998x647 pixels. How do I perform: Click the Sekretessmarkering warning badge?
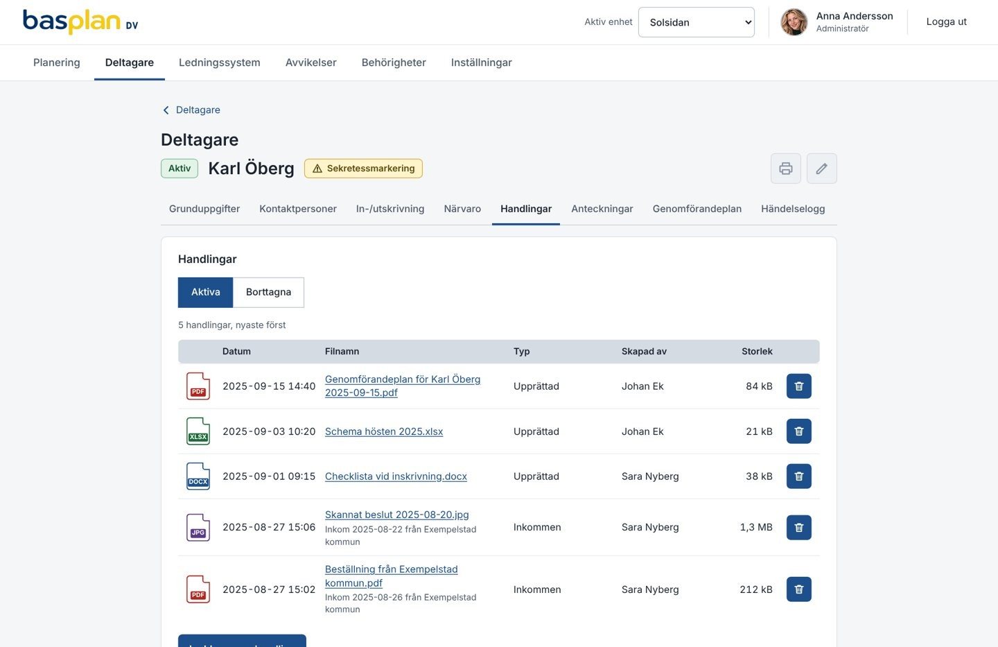[363, 169]
